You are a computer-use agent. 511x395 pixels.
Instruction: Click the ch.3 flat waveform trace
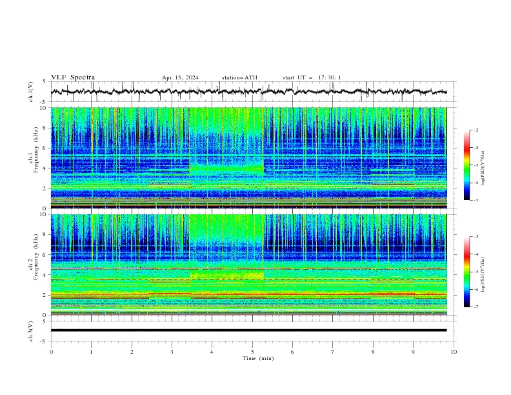[x=248, y=330]
